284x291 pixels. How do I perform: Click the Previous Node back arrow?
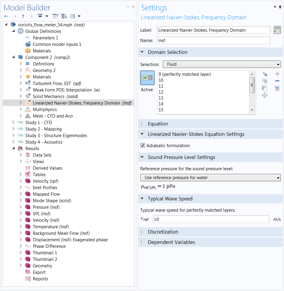[6, 16]
